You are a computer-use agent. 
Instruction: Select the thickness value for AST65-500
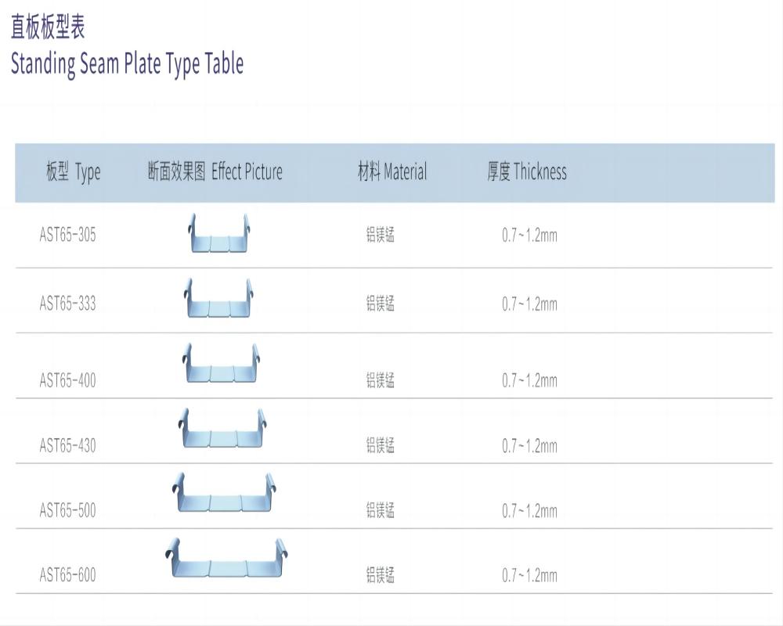[x=529, y=511]
